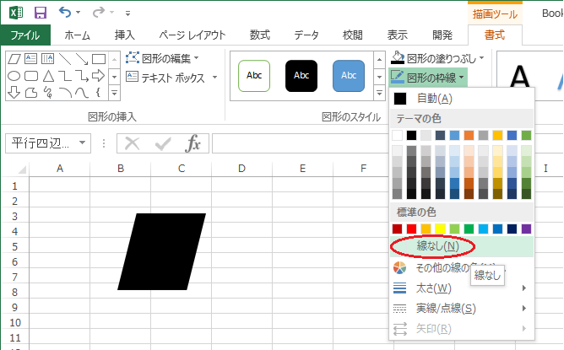The height and width of the screenshot is (350, 564).
Task: Click the Save icon in quick access toolbar
Action: pyautogui.click(x=40, y=13)
